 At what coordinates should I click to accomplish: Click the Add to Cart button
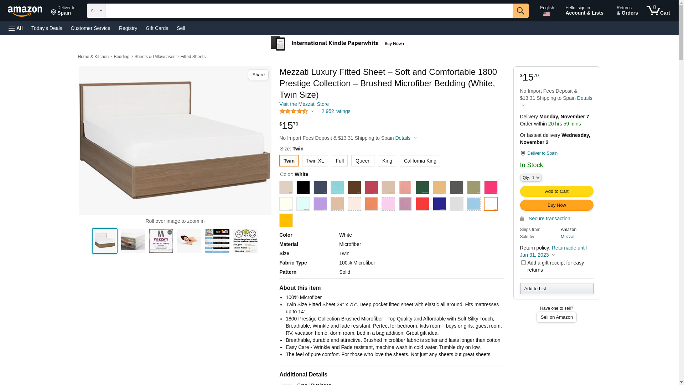556,191
